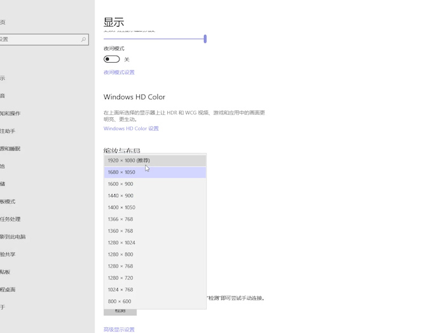Choose the 1280 × 720 option
445x333 pixels.
point(155,278)
